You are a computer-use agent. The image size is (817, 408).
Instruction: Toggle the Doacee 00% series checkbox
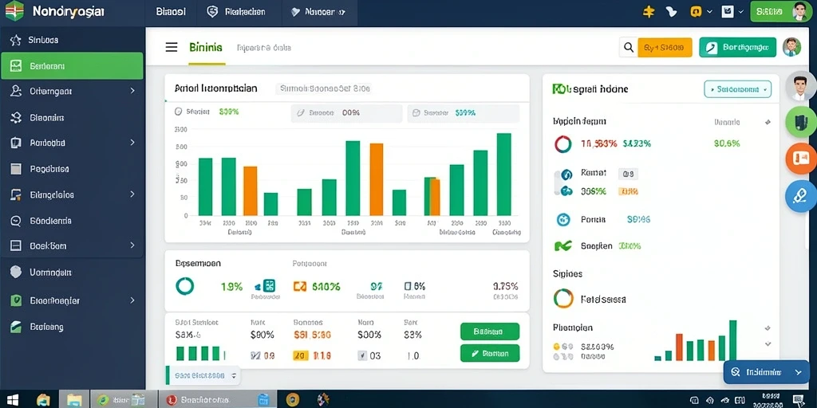click(x=300, y=112)
